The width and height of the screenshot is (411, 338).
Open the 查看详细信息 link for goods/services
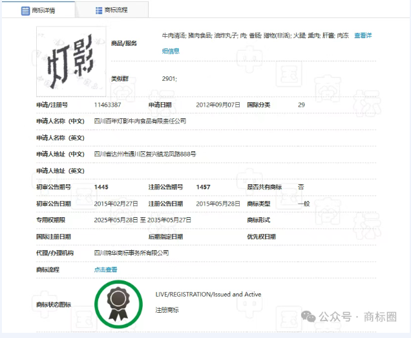pos(363,36)
